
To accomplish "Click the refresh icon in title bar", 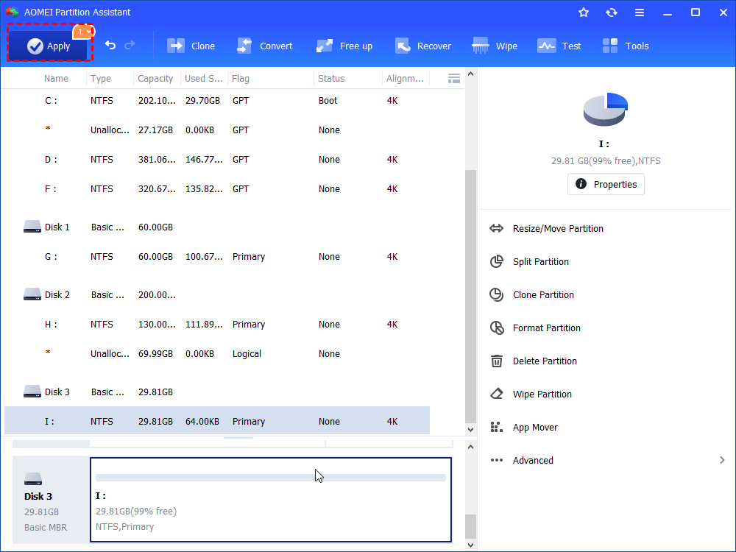I will (611, 13).
